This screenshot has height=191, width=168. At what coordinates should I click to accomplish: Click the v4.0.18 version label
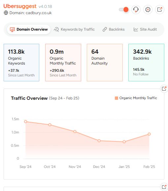point(45,7)
